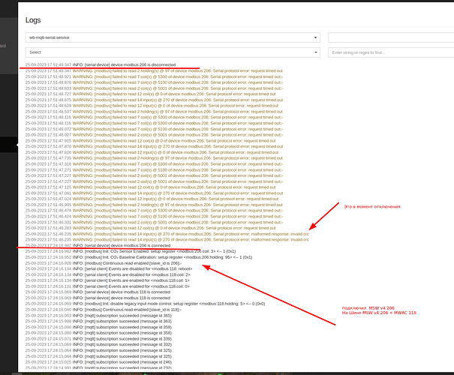Click the 17:51:48.537 WARNING log line
Viewport: 454px width, 375px height.
click(154, 112)
